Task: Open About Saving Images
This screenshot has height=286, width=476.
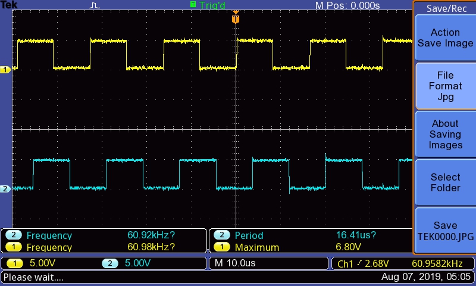Action: click(444, 135)
